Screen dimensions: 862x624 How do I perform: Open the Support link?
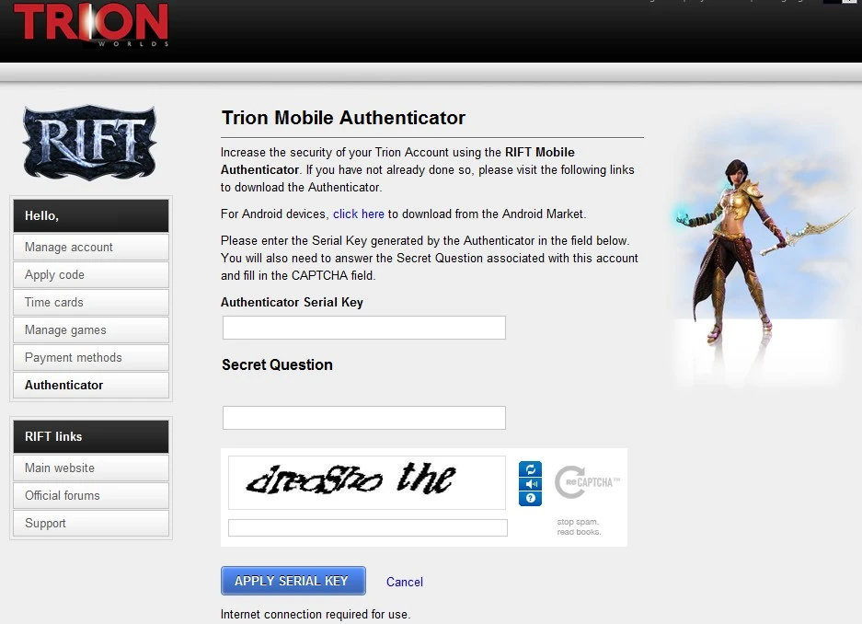pos(91,523)
